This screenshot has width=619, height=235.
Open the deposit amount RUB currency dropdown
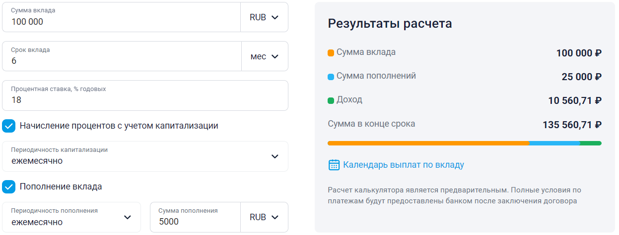pyautogui.click(x=264, y=17)
